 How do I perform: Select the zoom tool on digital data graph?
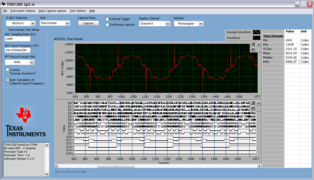253,103
